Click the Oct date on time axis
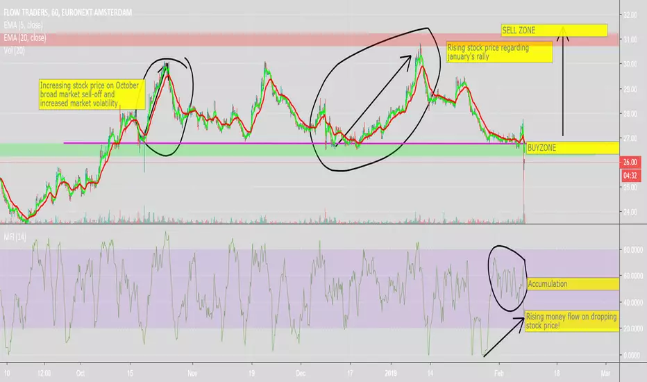The height and width of the screenshot is (382, 647). tap(80, 374)
